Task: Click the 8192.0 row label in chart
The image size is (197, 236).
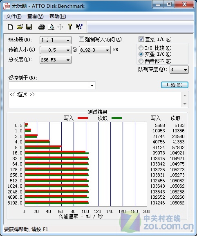Action: click(x=15, y=203)
